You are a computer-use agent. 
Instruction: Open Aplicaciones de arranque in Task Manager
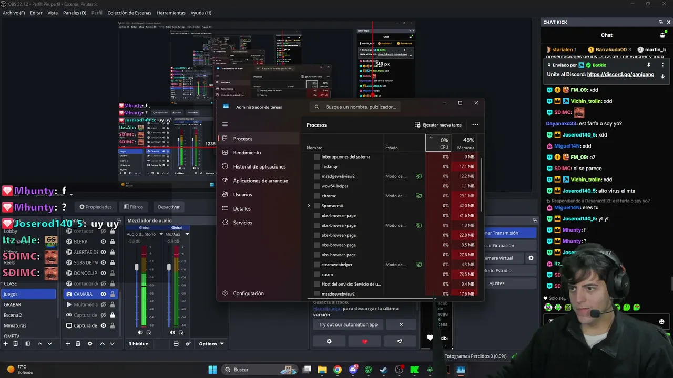coord(260,181)
